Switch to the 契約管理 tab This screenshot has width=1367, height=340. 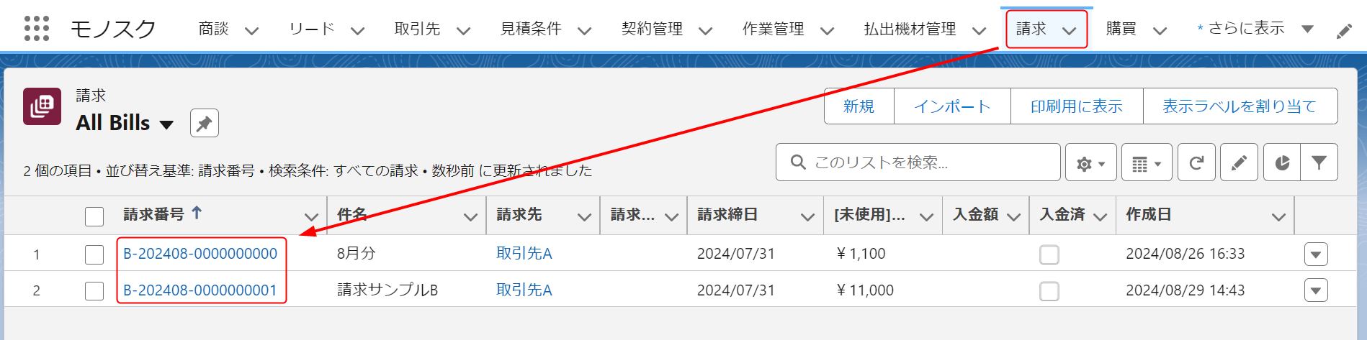coord(652,29)
